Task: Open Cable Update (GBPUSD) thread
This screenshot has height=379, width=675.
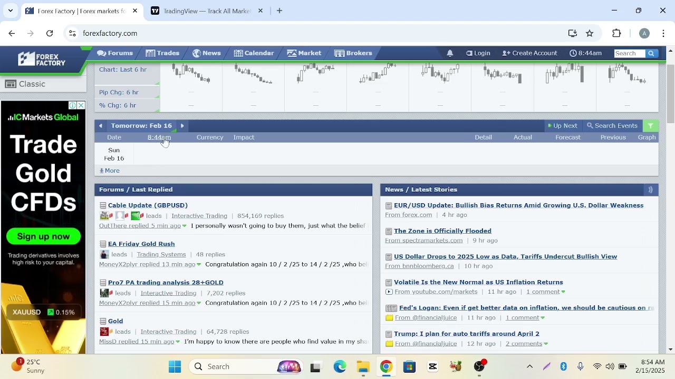Action: pos(148,205)
